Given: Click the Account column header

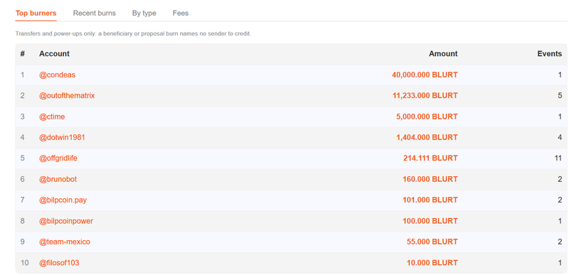Looking at the screenshot, I should pos(55,53).
